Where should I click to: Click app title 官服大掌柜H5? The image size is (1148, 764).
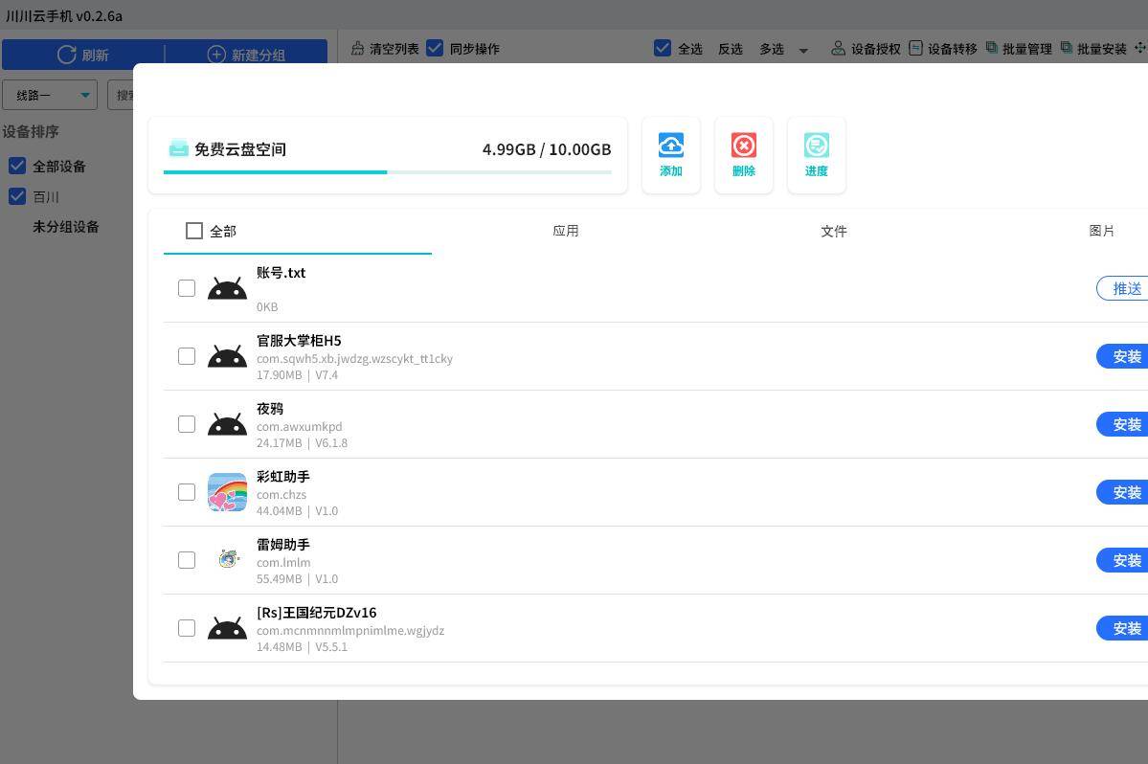click(x=299, y=340)
